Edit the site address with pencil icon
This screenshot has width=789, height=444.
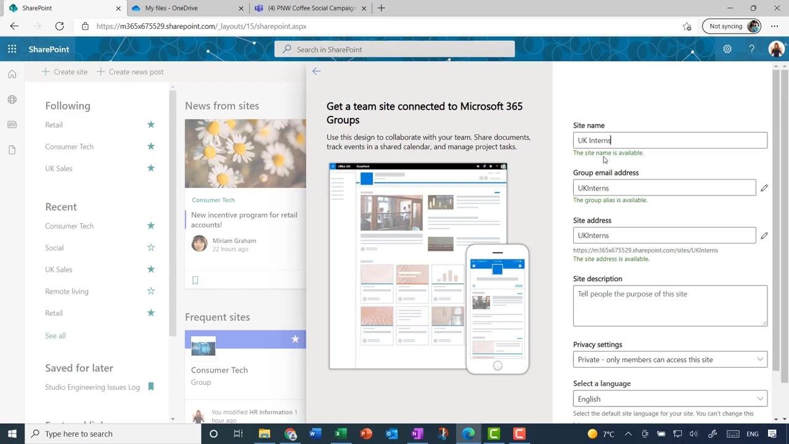coord(764,236)
